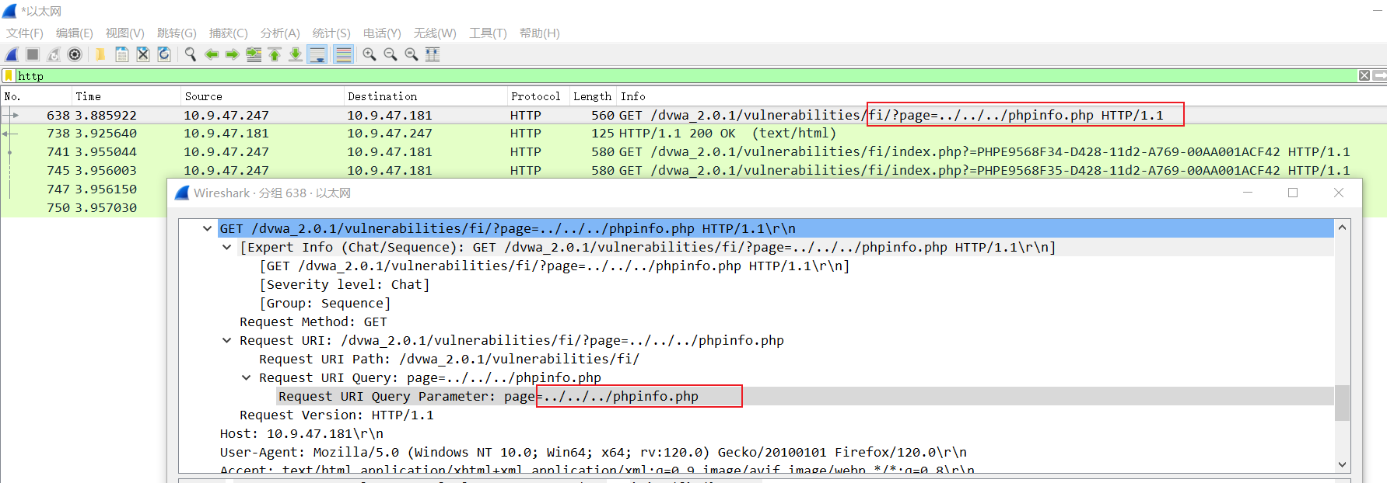This screenshot has width=1387, height=483.
Task: Select the Request URI Path line
Action: tap(450, 359)
